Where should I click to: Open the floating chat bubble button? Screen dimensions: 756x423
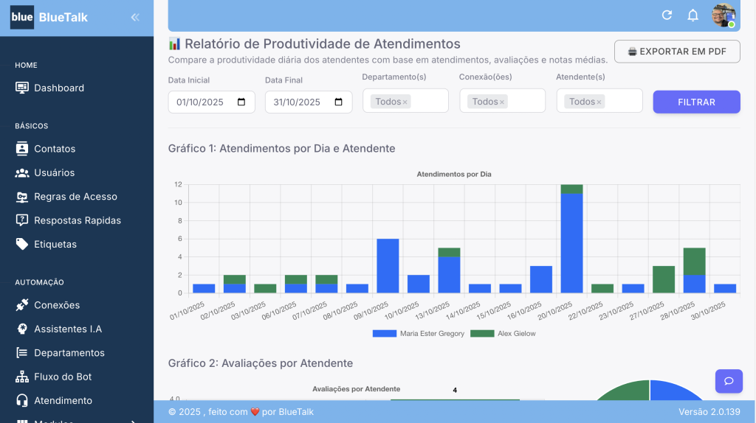point(728,381)
